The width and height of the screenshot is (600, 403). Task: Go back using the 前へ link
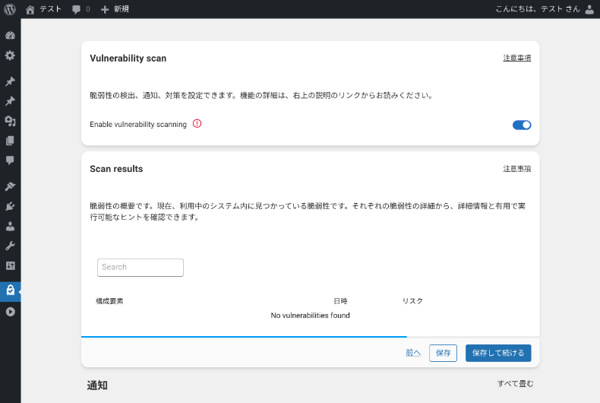point(412,353)
